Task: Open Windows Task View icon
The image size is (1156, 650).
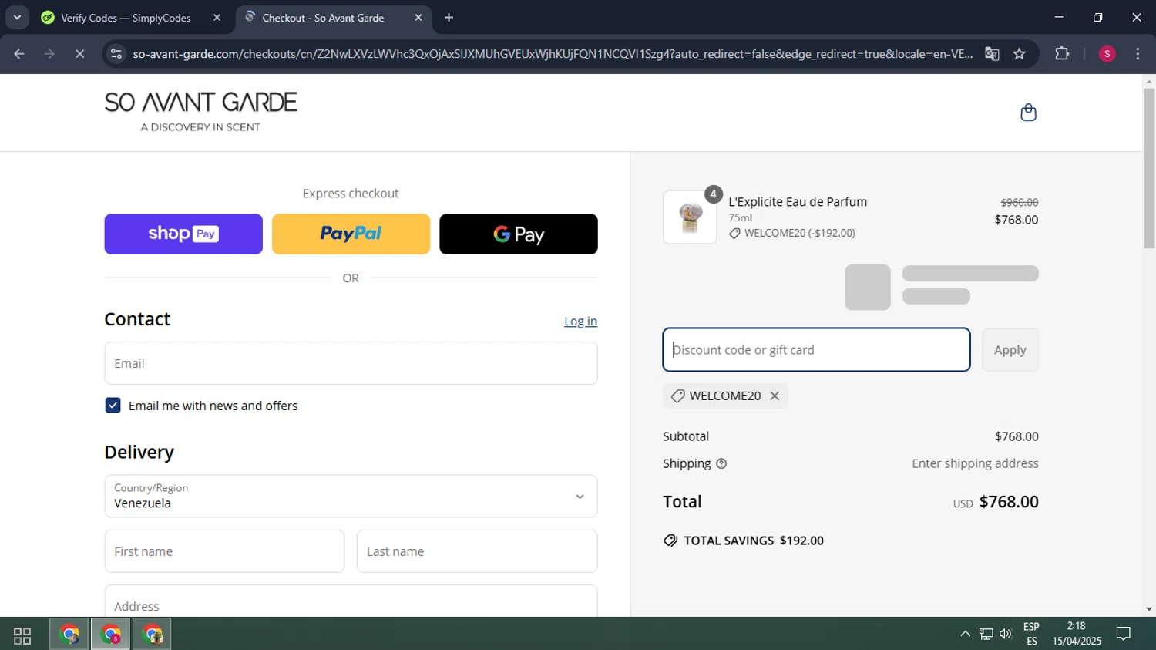Action: pyautogui.click(x=22, y=635)
